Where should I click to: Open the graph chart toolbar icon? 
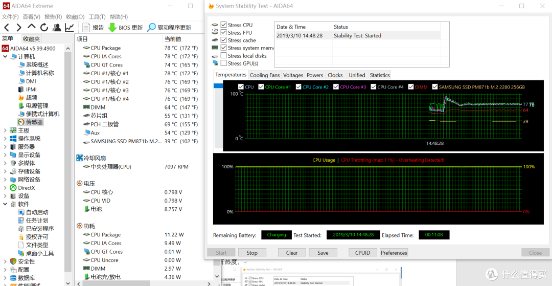pyautogui.click(x=69, y=28)
